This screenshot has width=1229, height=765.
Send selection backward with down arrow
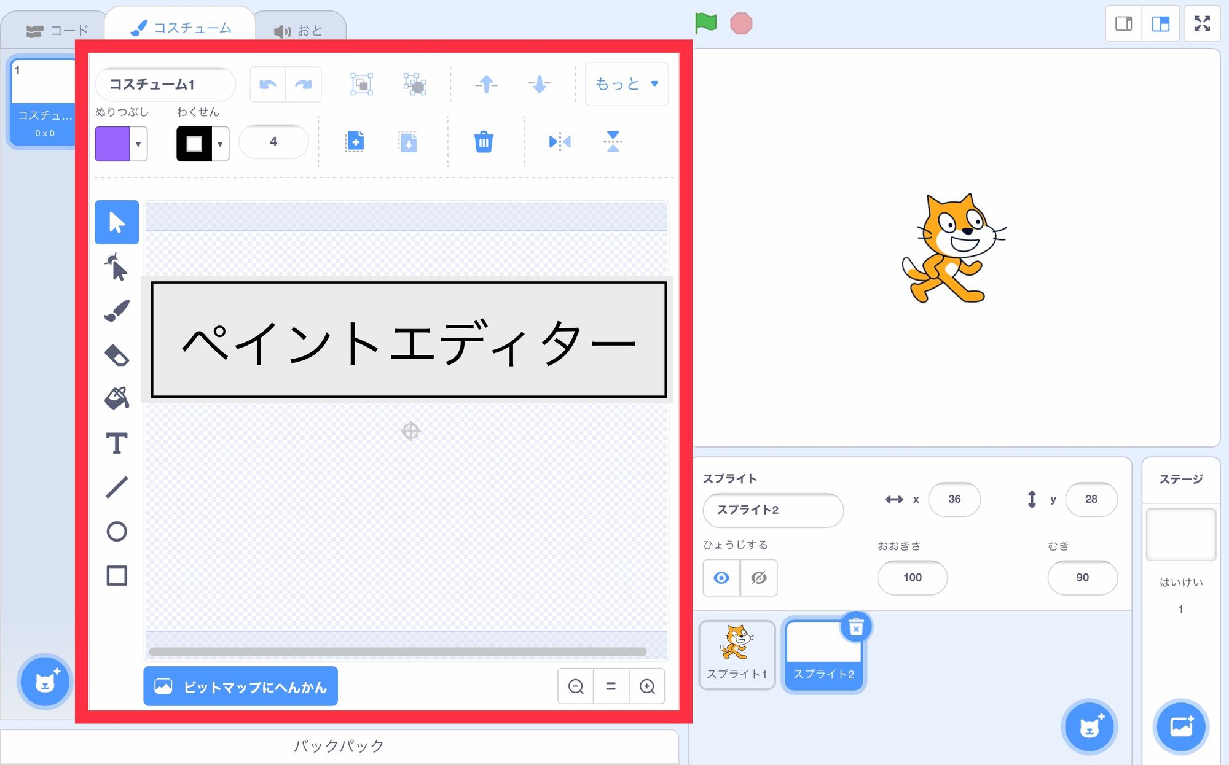(540, 84)
